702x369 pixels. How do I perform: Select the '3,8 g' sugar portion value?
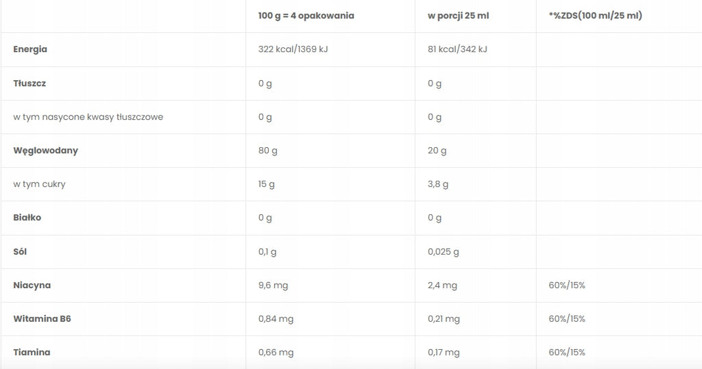(438, 184)
